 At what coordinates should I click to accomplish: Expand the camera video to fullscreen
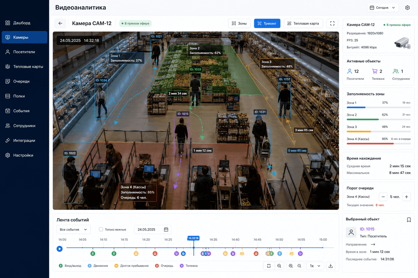(x=332, y=23)
